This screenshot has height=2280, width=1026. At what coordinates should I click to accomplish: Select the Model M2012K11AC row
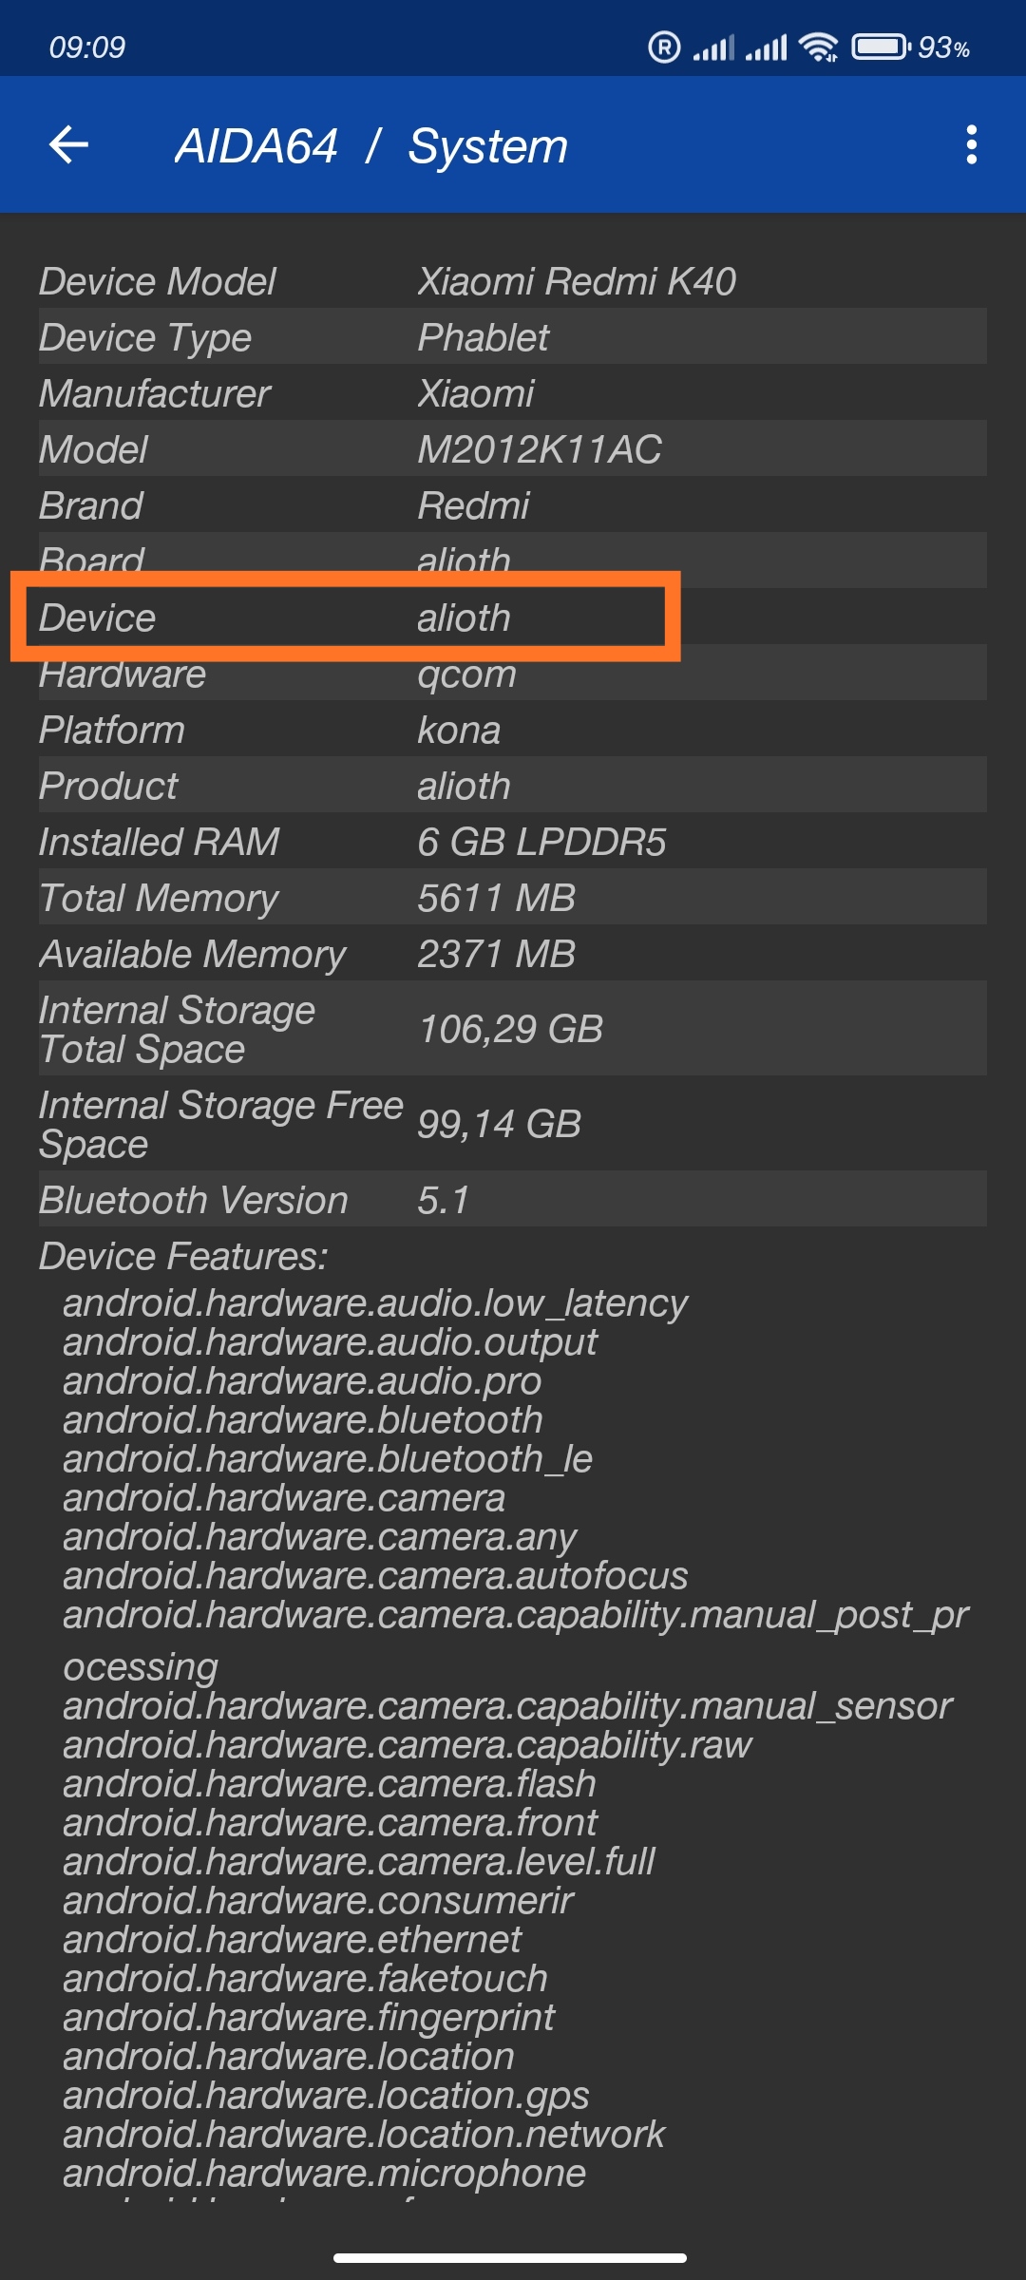[512, 449]
